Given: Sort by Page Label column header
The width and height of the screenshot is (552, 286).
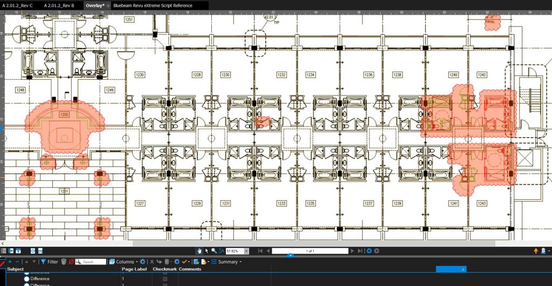Looking at the screenshot, I should 134,269.
